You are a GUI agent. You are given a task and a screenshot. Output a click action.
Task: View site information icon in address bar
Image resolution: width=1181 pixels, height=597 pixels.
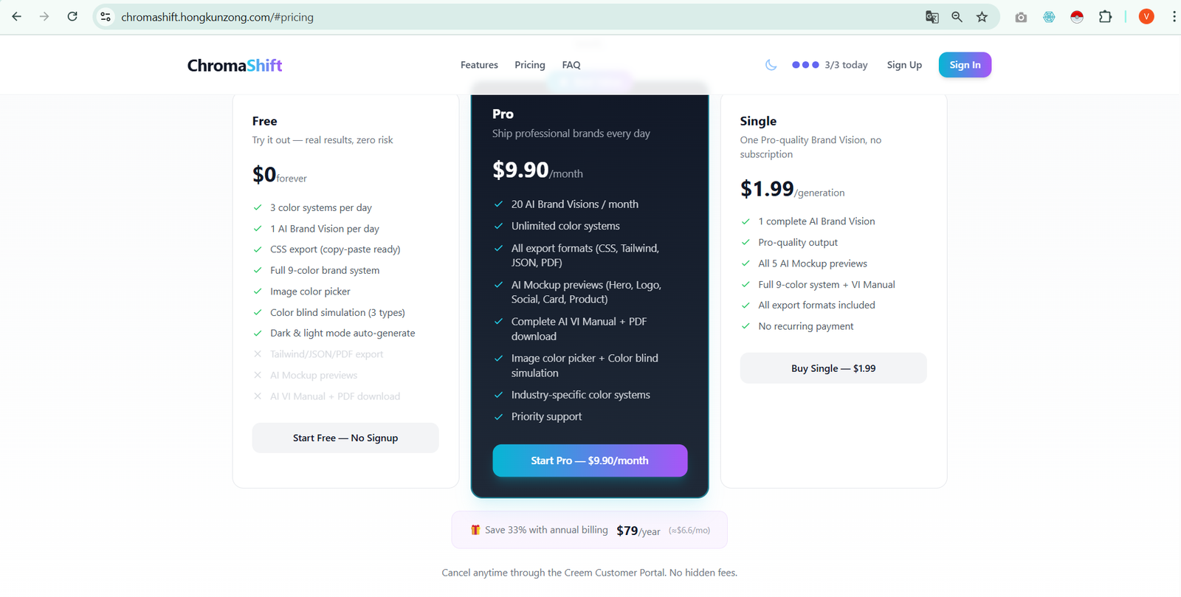pos(106,17)
